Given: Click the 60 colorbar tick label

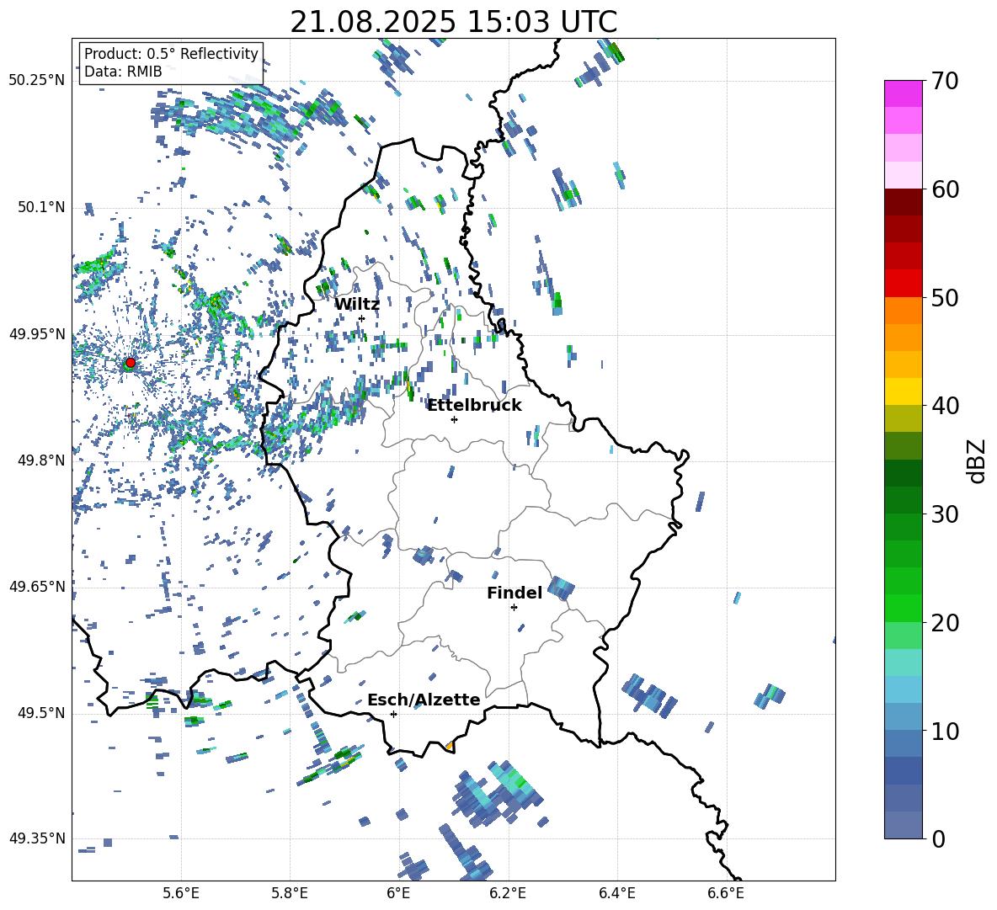Looking at the screenshot, I should coord(945,189).
